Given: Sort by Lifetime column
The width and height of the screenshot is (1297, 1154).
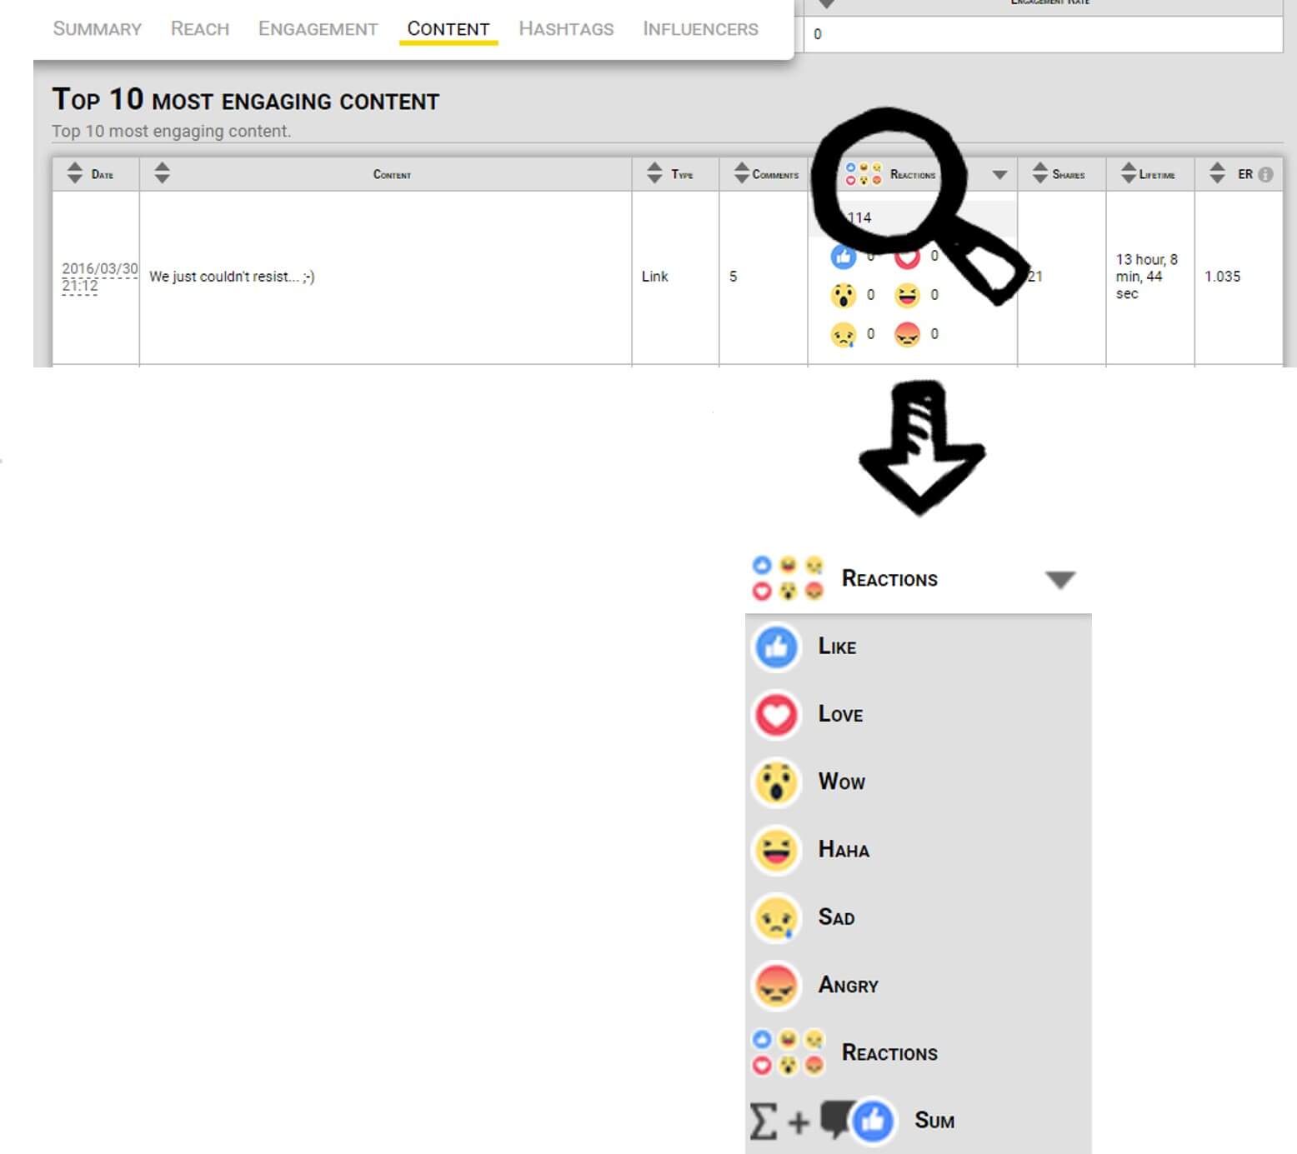Looking at the screenshot, I should [1129, 173].
